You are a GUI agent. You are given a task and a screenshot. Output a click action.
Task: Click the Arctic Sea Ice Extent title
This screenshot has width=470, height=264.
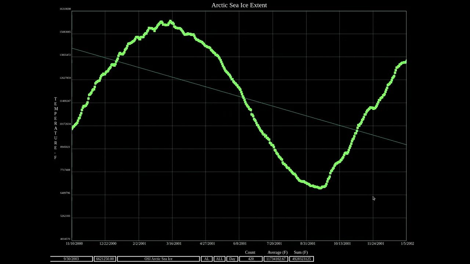[239, 5]
